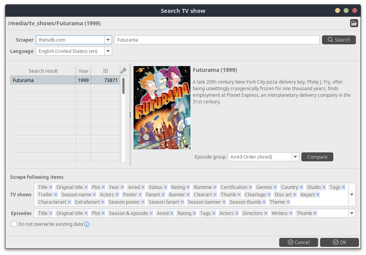Screen dimensions: 366x255
Task: Expand the TV shows scrape items list
Action: coord(352,194)
